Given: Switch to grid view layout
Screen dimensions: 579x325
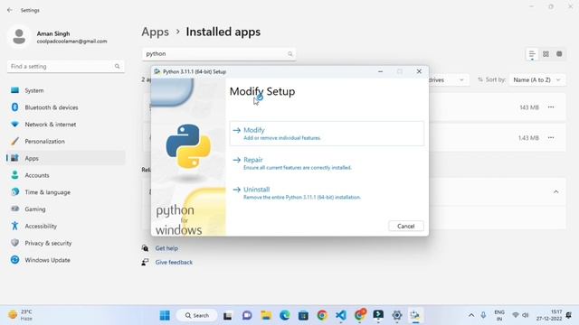Looking at the screenshot, I should pyautogui.click(x=546, y=54).
